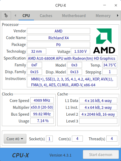Click L1 Inst. value 4 x 64 kB
The height and width of the screenshot is (161, 121).
98,107
